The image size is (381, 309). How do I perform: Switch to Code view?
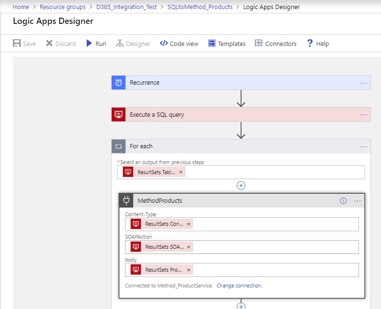[179, 44]
